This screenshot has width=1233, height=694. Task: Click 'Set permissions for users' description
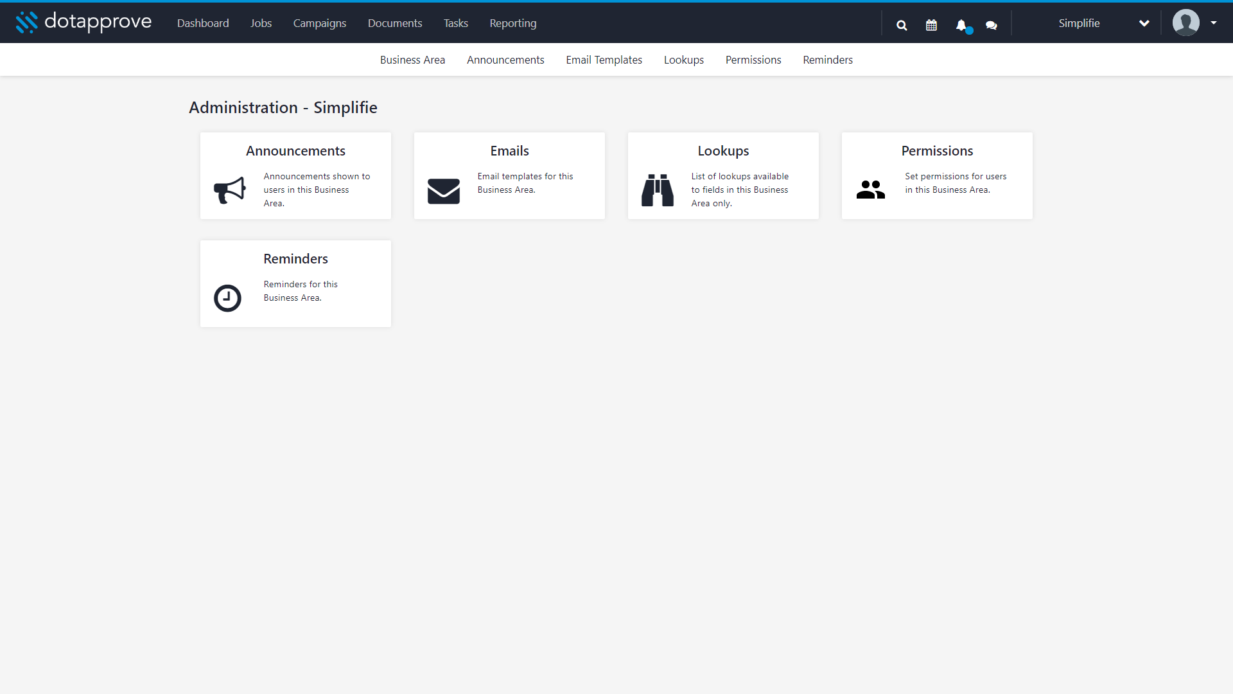click(x=956, y=183)
